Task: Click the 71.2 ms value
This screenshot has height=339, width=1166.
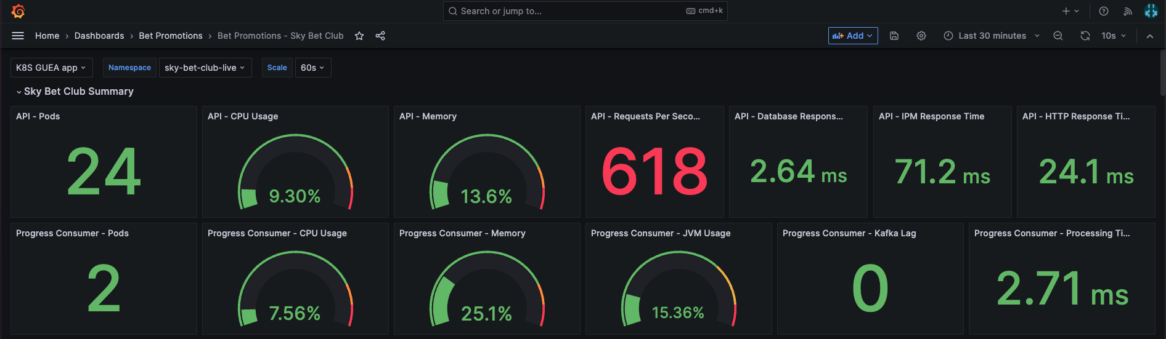Action: pos(942,172)
